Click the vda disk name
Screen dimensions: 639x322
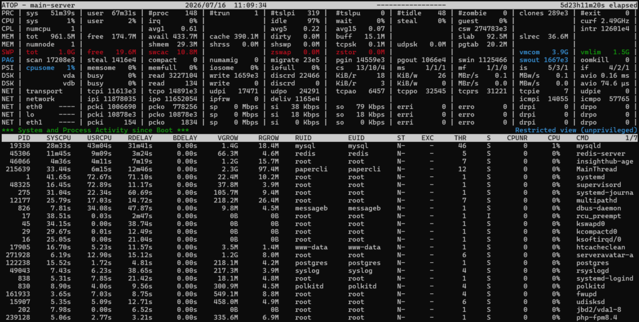[69, 75]
